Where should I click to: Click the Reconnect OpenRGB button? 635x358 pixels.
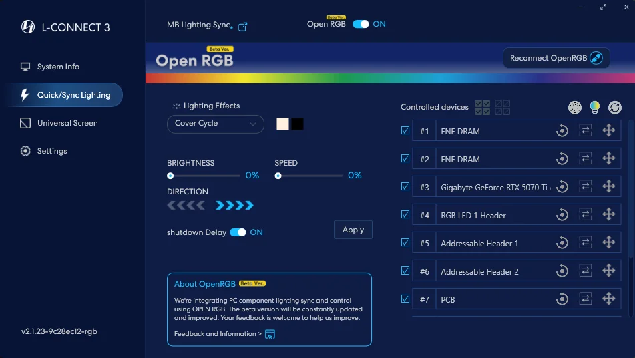click(x=556, y=58)
